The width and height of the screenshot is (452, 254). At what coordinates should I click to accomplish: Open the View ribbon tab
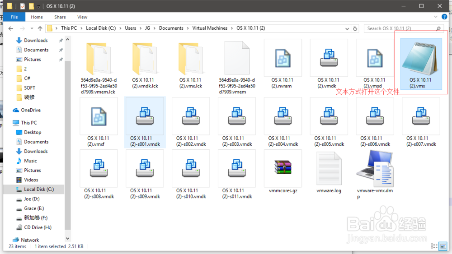coord(82,17)
